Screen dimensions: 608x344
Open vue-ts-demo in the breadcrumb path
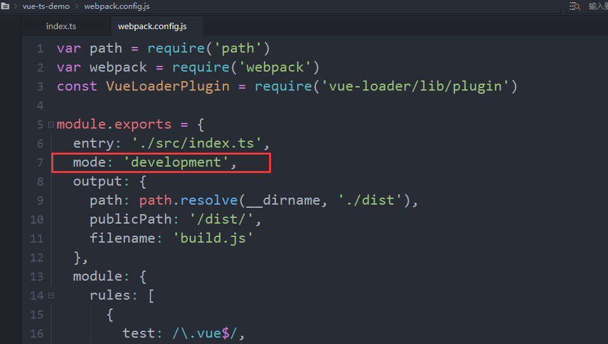(x=46, y=6)
